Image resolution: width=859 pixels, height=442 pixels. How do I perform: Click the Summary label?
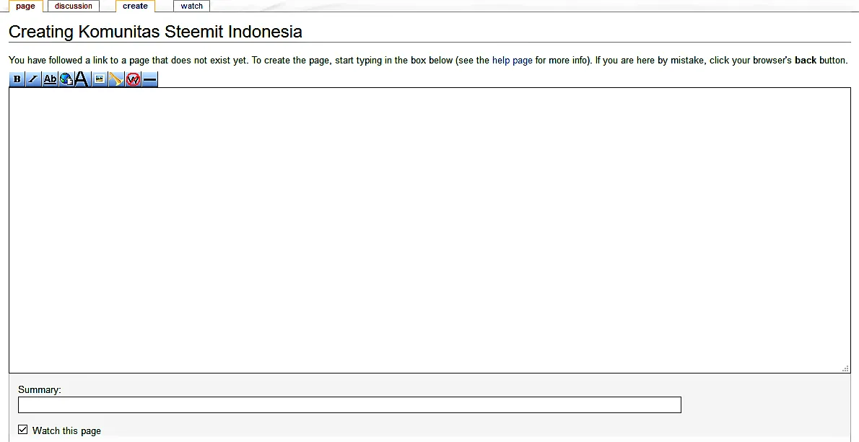point(40,389)
